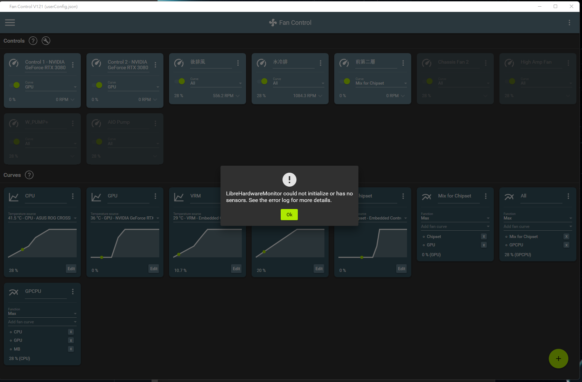The image size is (582, 382).
Task: Click the Curves section help icon
Action: tap(29, 175)
